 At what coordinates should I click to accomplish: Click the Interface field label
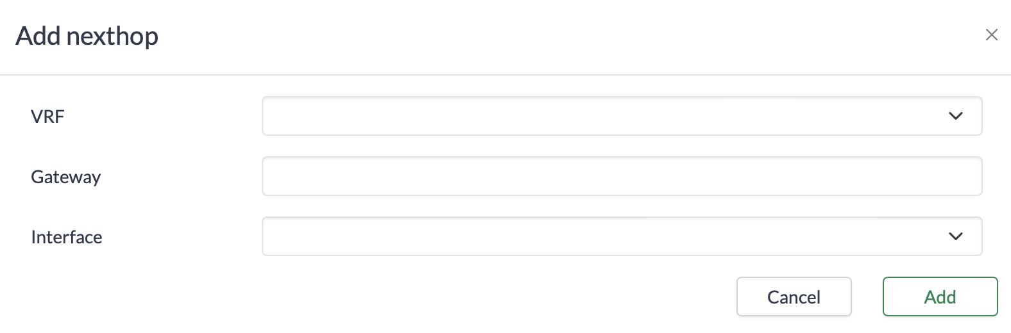[66, 237]
